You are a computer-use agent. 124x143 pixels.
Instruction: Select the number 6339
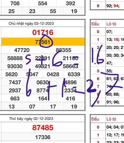click(x=74, y=74)
